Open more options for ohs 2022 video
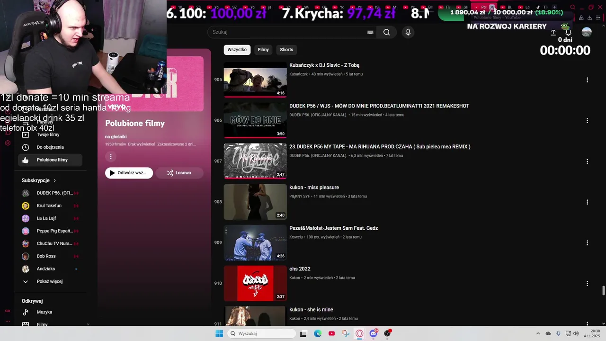The image size is (606, 341). pyautogui.click(x=587, y=284)
